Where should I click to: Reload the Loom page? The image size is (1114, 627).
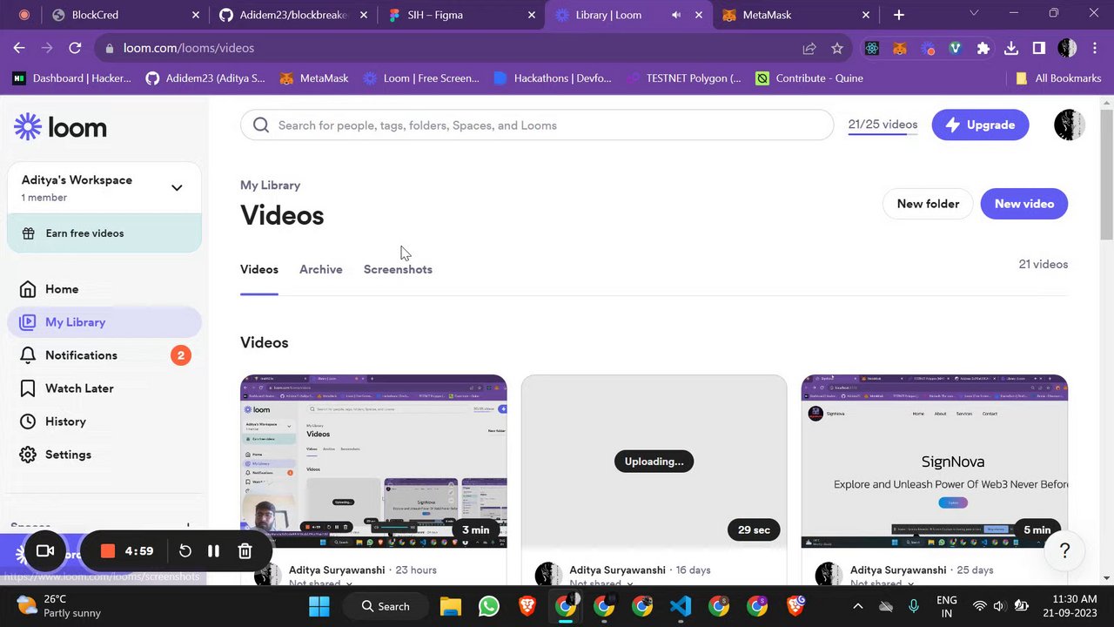coord(75,48)
